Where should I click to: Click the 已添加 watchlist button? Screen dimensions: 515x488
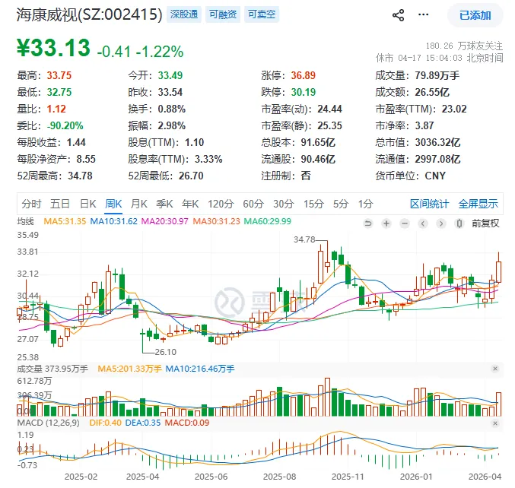(x=475, y=15)
